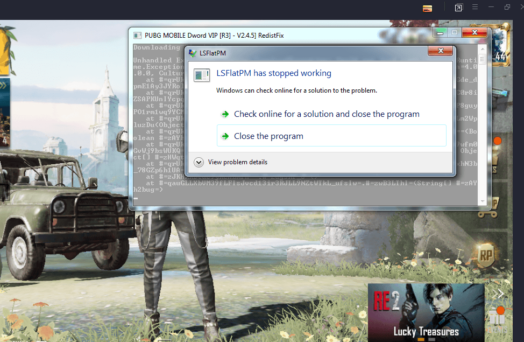Open the orange card icon in emulator title bar
The image size is (524, 342).
[427, 9]
